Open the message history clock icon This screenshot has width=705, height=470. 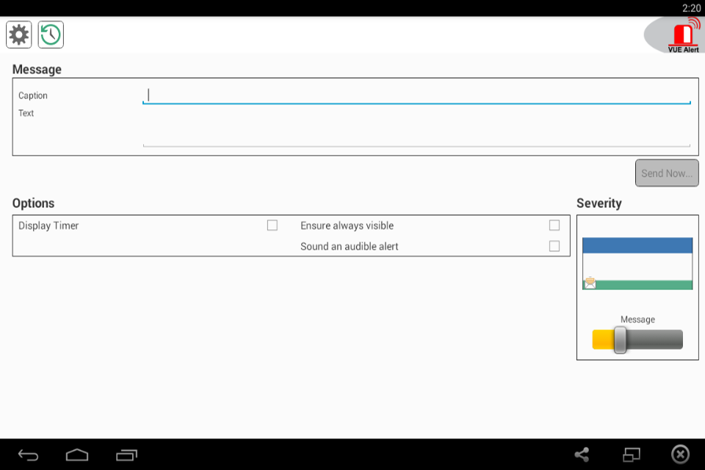pyautogui.click(x=51, y=35)
